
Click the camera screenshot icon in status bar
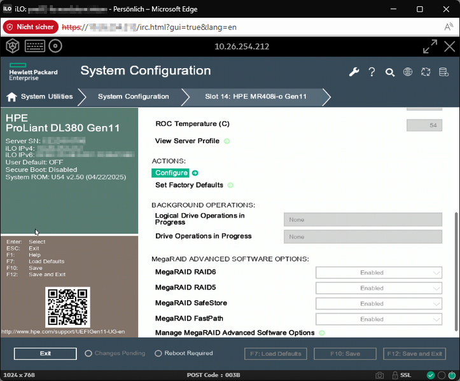(379, 375)
